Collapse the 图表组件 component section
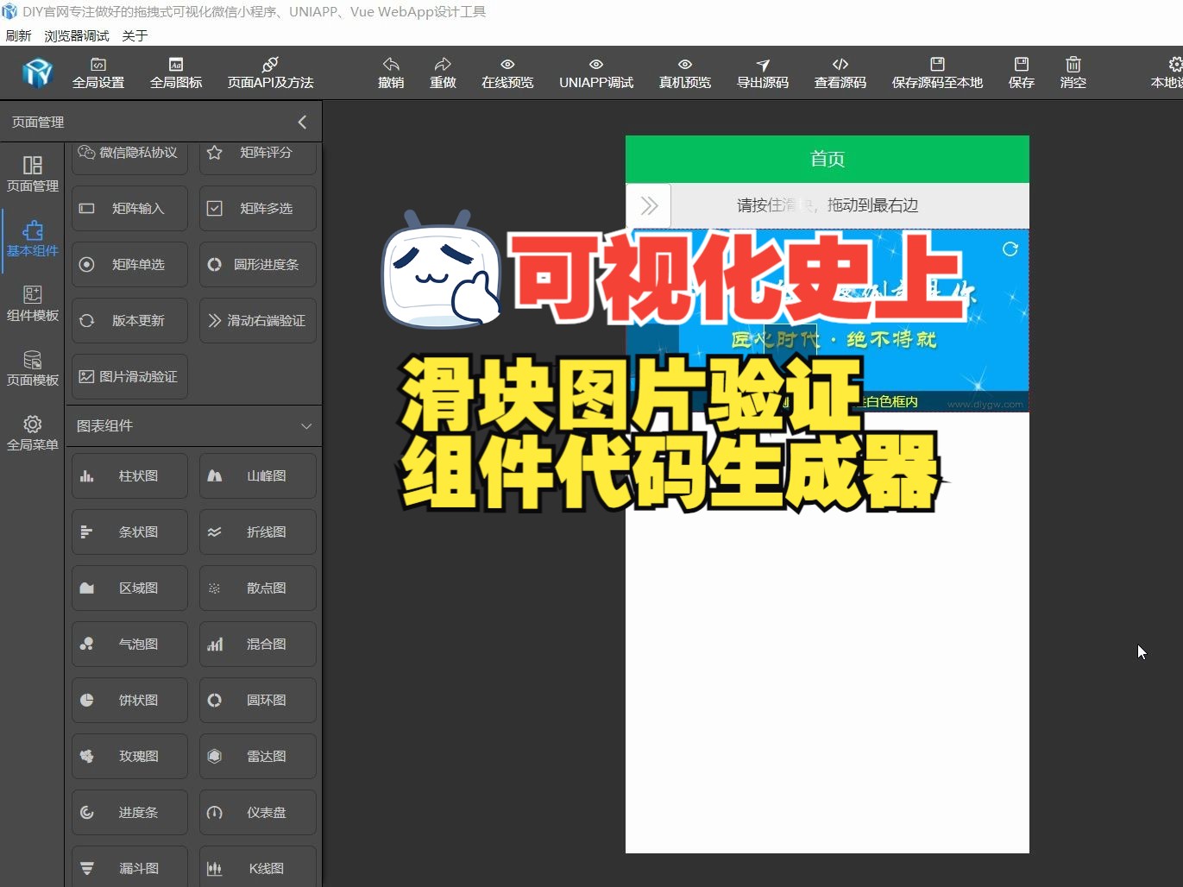1183x887 pixels. tap(306, 425)
